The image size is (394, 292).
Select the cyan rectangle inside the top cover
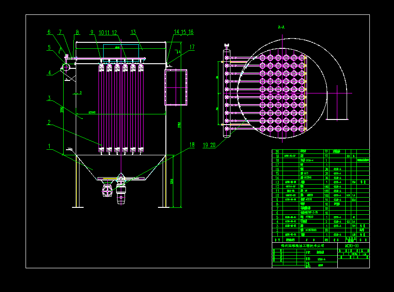[121, 53]
